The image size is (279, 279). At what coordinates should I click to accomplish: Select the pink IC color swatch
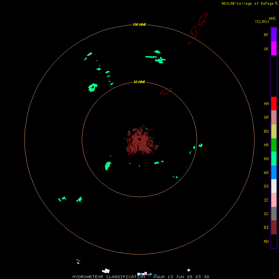274,200
